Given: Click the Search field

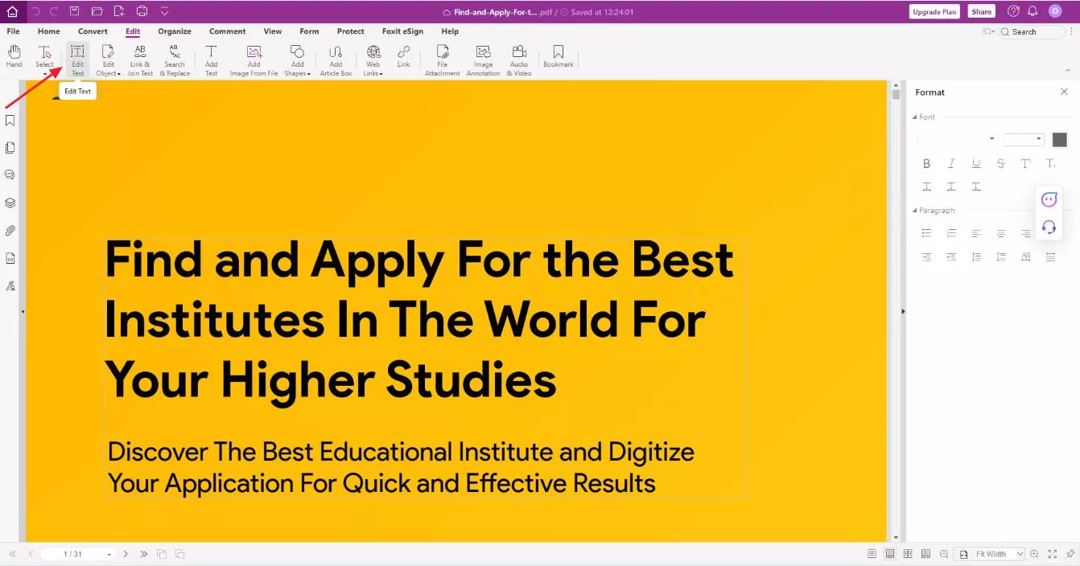Looking at the screenshot, I should point(1033,31).
